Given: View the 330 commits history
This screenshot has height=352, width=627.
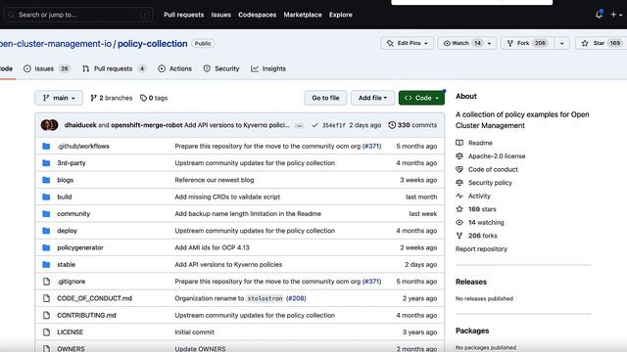Looking at the screenshot, I should (412, 125).
